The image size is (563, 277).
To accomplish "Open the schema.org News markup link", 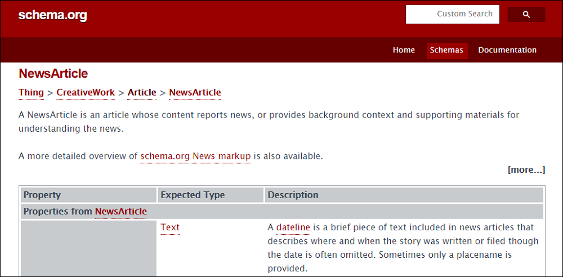I will click(195, 157).
